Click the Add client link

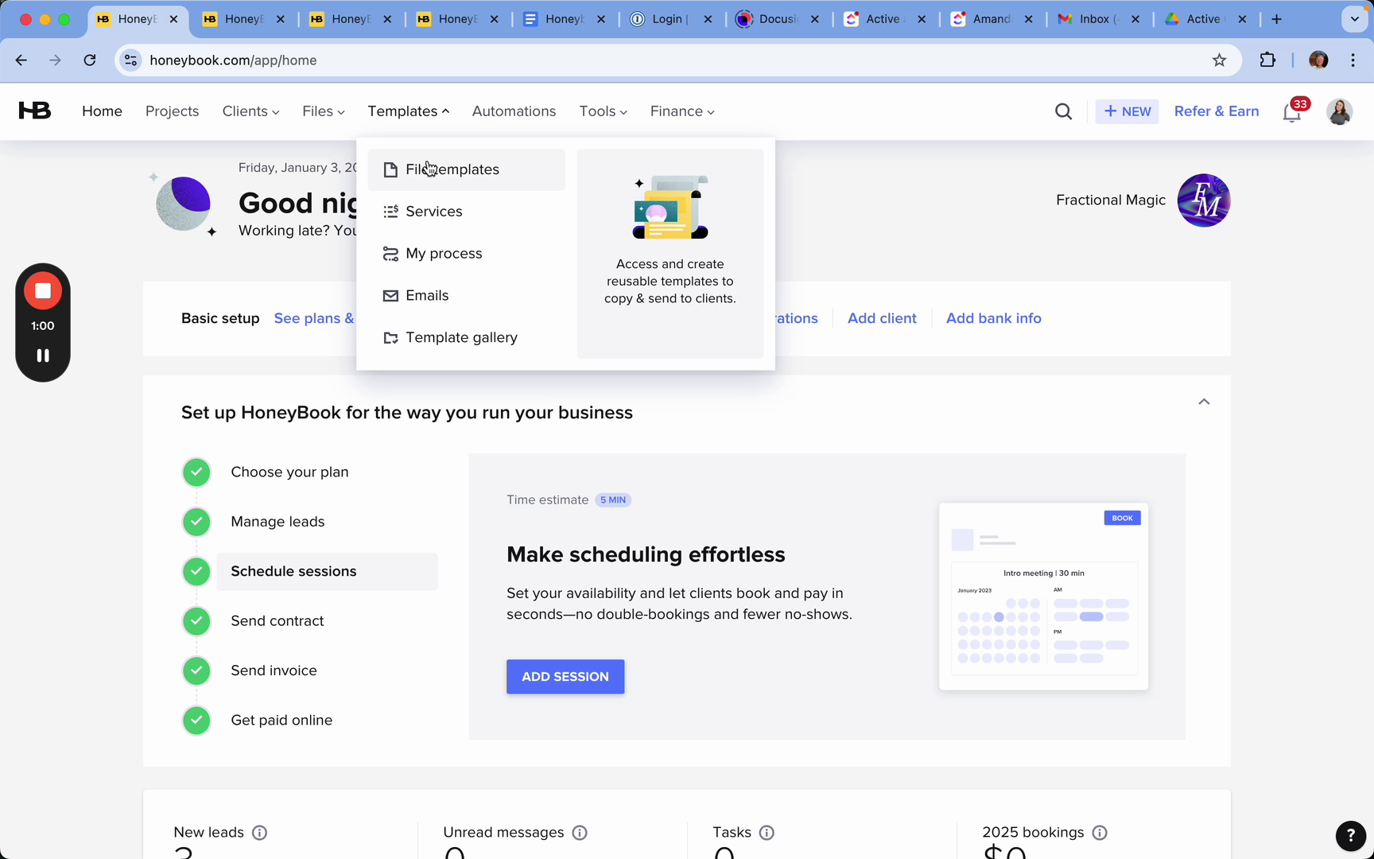pos(882,318)
